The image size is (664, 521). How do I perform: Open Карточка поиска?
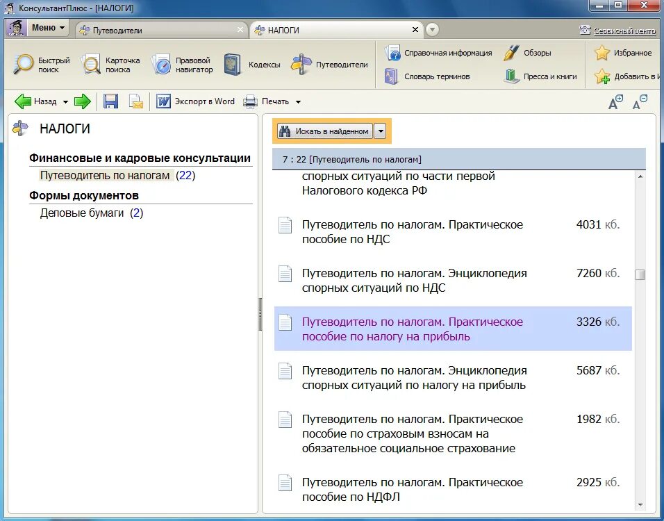tap(110, 65)
